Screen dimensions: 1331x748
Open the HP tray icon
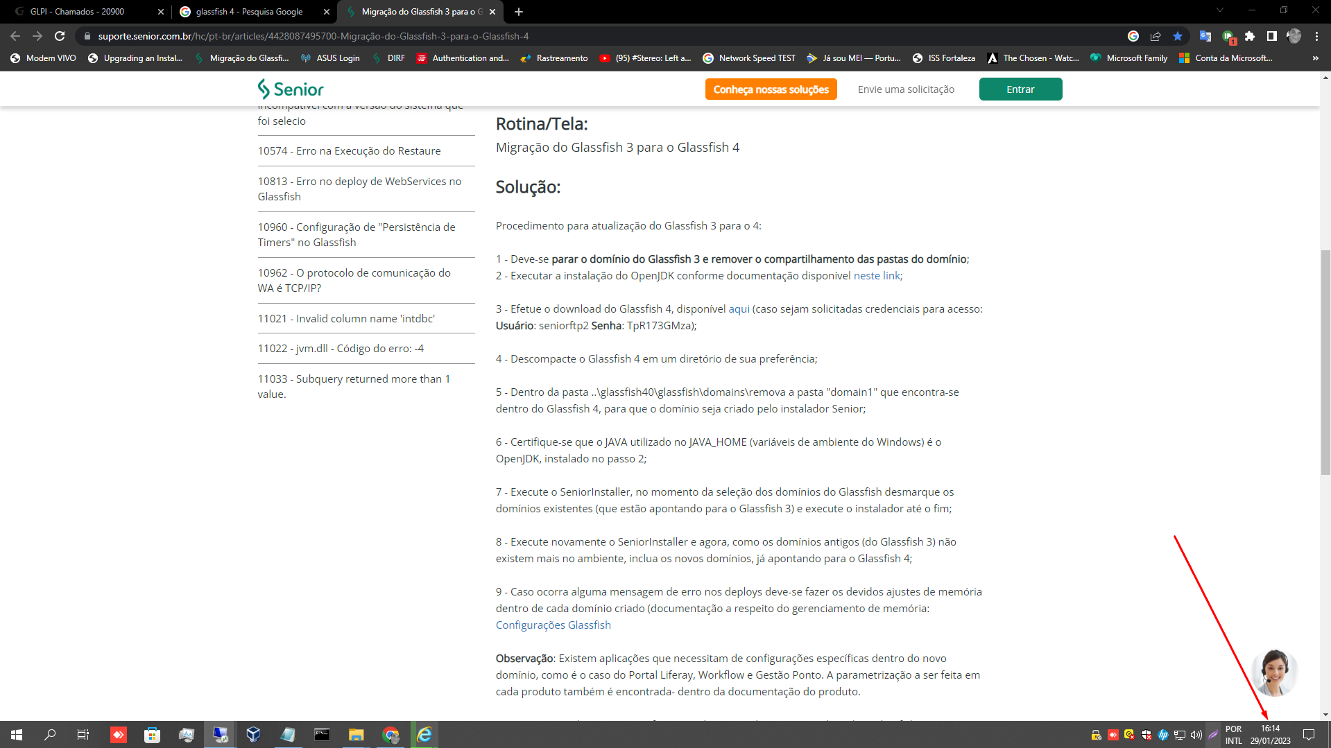pyautogui.click(x=1163, y=735)
